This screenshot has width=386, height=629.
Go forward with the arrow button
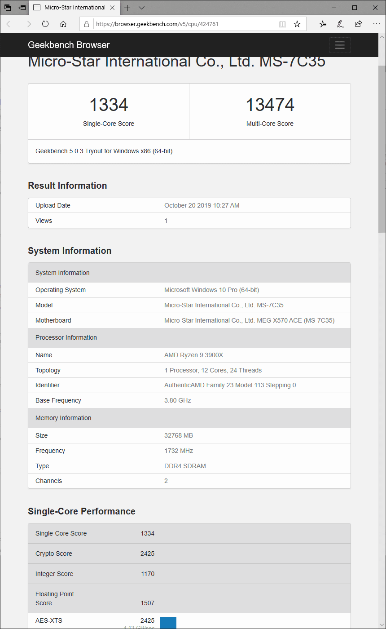click(27, 24)
